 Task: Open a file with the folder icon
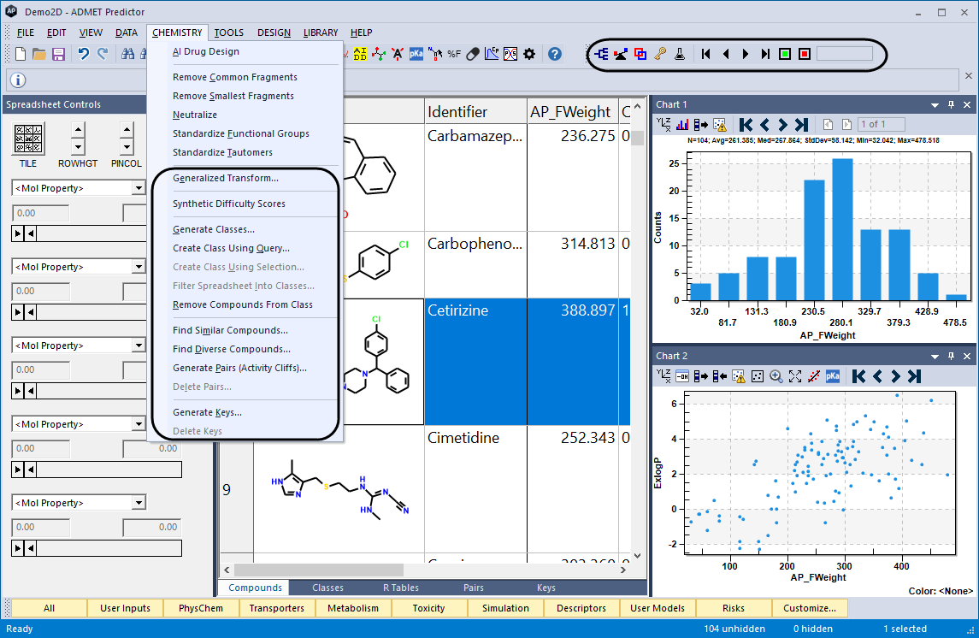click(39, 55)
